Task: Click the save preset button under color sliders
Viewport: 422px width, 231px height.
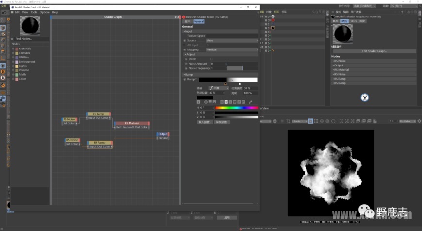Action: 222,122
